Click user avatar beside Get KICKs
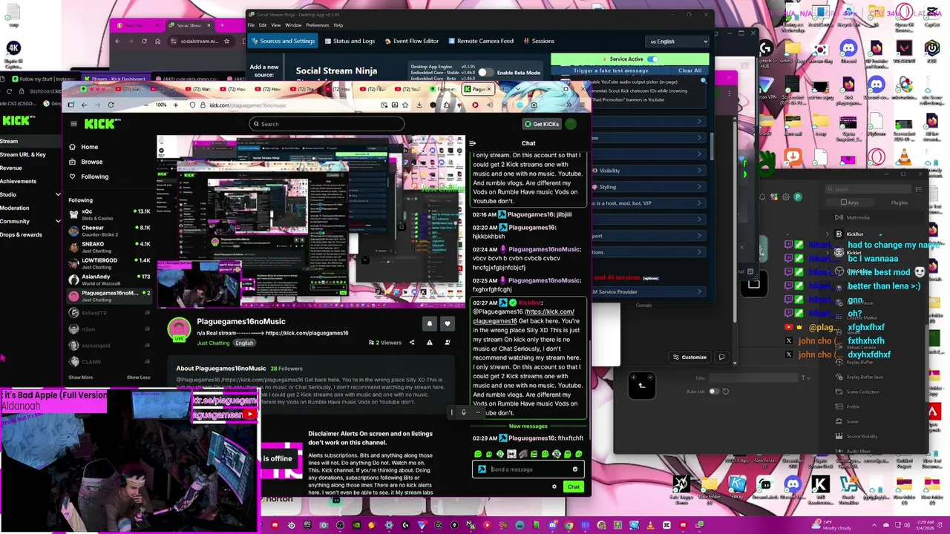Viewport: 950px width, 534px height. tap(571, 124)
